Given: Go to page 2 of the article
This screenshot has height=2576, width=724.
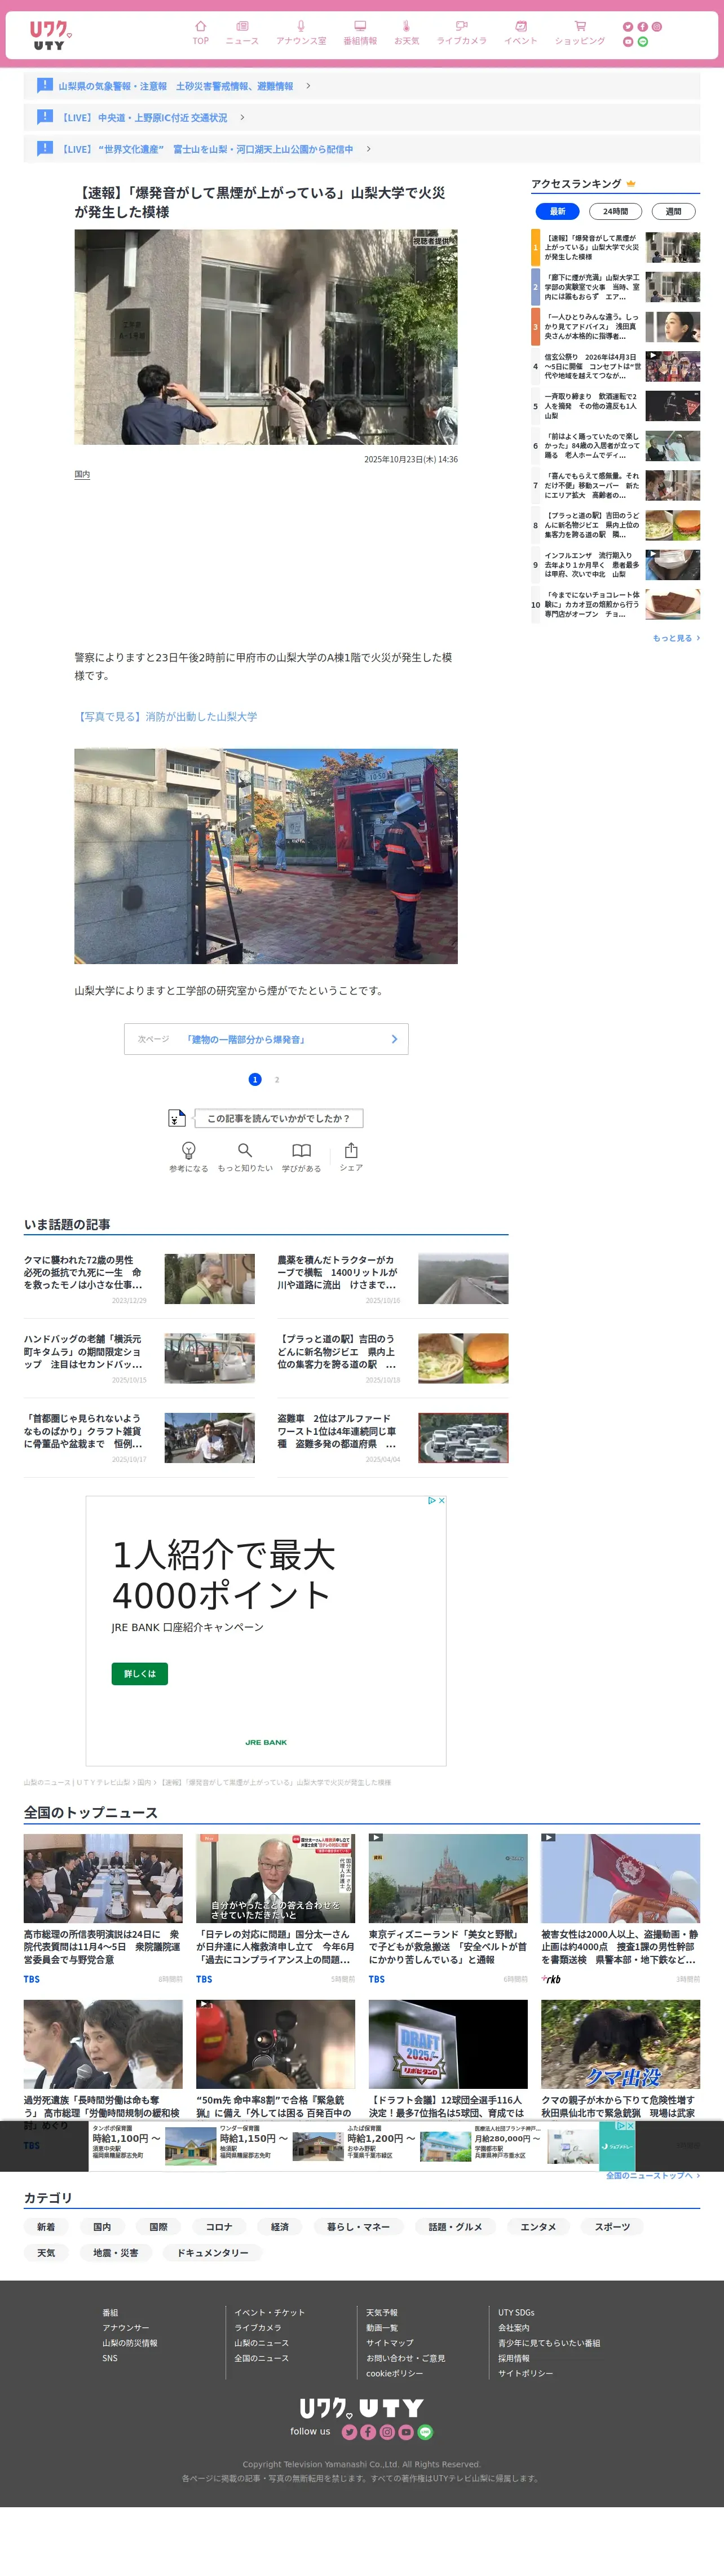Looking at the screenshot, I should (x=277, y=1080).
